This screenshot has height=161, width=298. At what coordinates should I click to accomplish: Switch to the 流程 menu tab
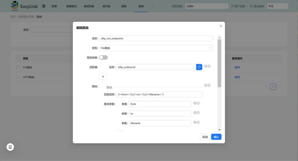(x=124, y=6)
